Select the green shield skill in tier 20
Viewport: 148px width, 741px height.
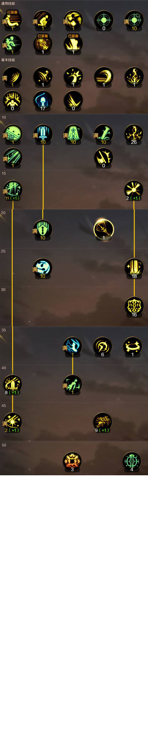point(43,230)
